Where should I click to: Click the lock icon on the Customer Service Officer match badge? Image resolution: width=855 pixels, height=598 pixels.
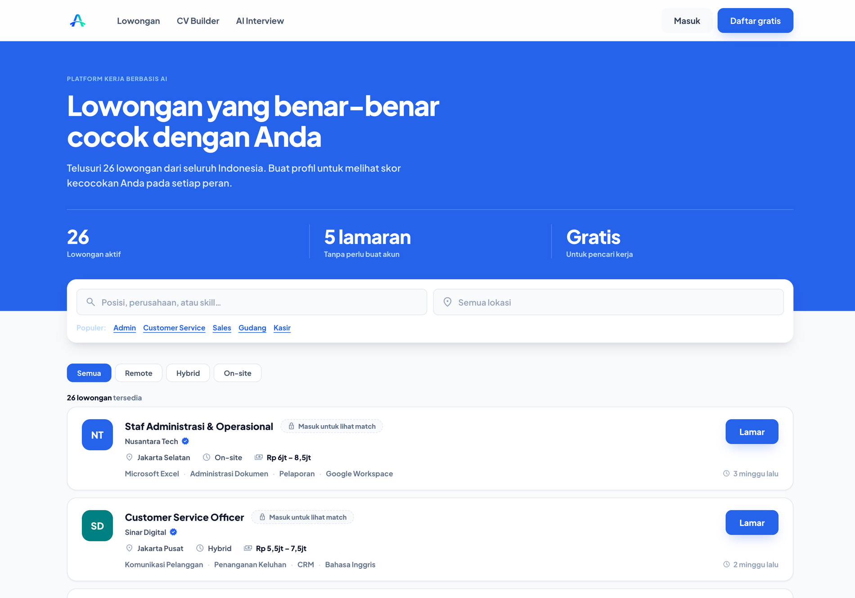(262, 517)
